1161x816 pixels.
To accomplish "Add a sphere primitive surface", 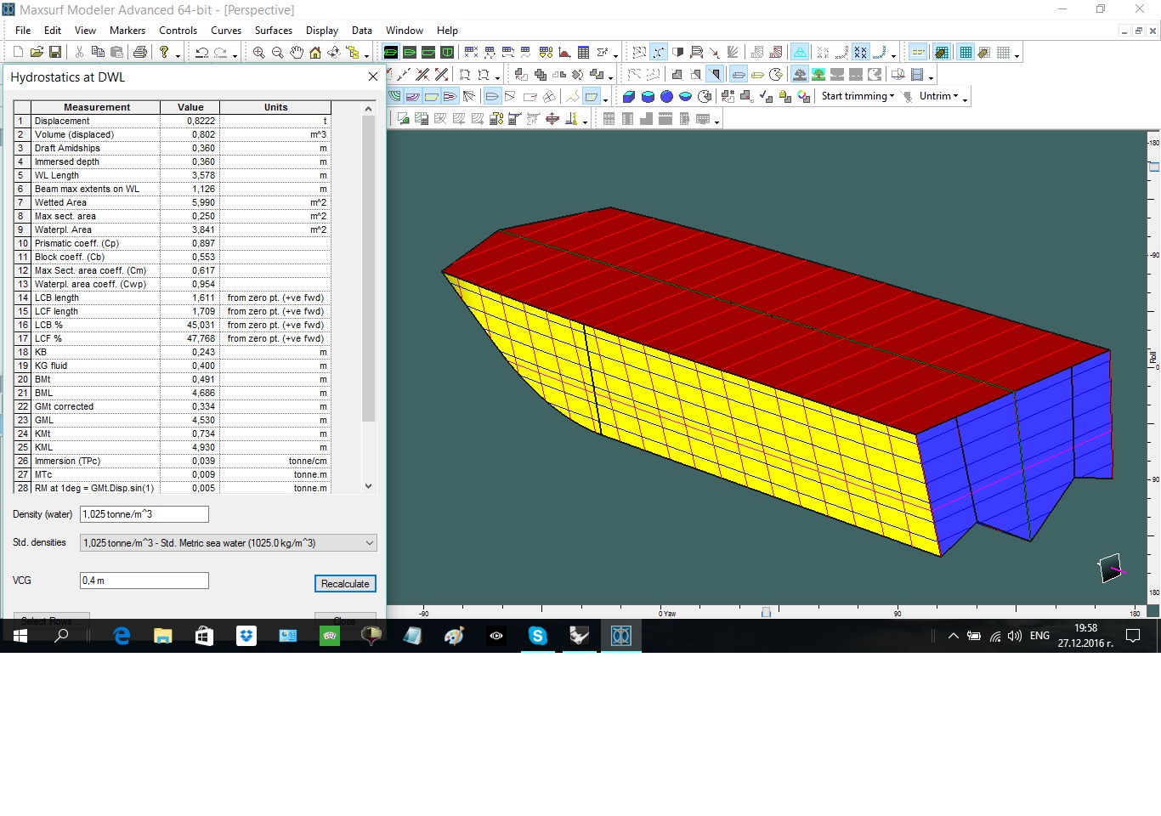I will pos(666,97).
